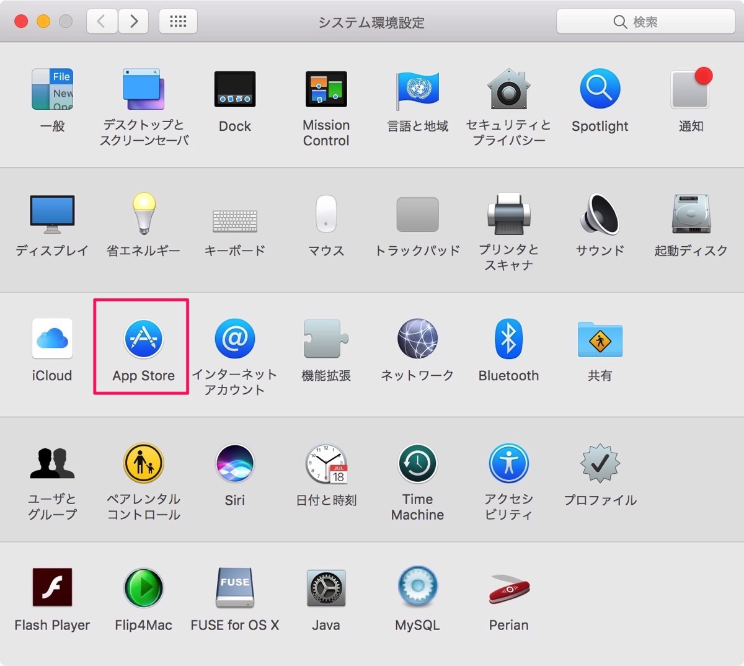This screenshot has width=744, height=666.
Task: Open Perian preference pane
Action: pos(508,589)
